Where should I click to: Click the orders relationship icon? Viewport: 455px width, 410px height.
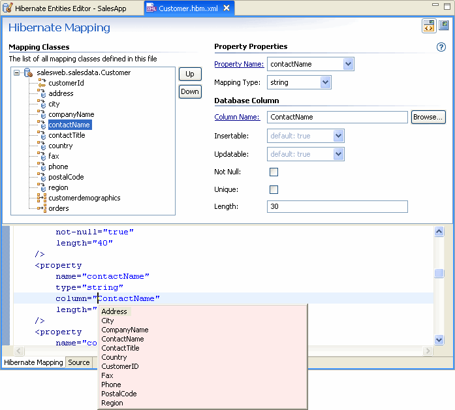click(42, 208)
